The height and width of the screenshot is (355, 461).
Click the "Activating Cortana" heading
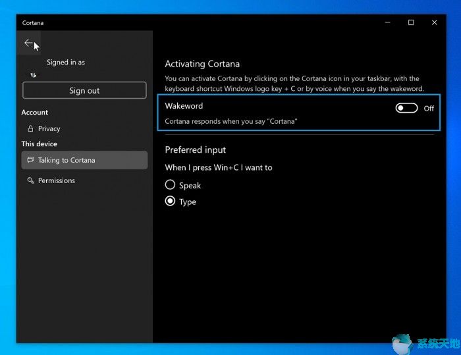point(202,64)
